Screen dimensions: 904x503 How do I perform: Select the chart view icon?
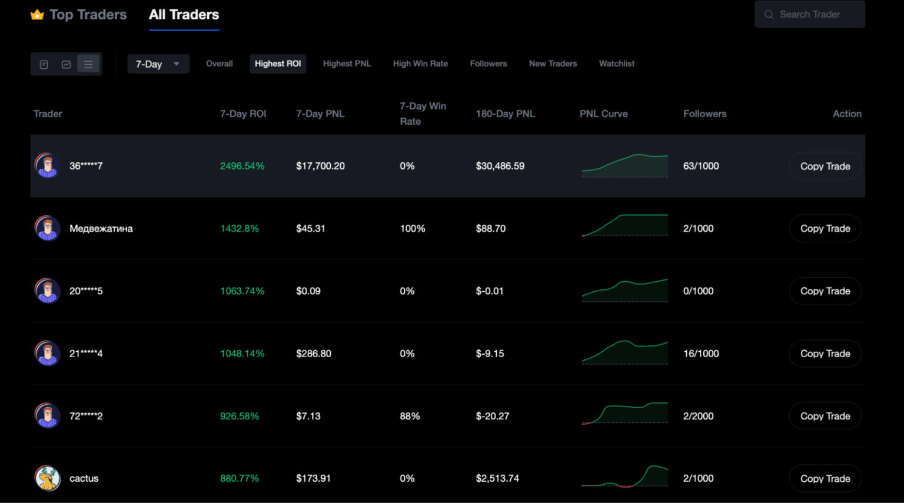coord(66,64)
